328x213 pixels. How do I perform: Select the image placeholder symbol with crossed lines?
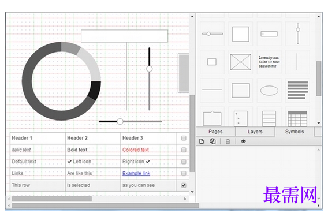pyautogui.click(x=241, y=62)
